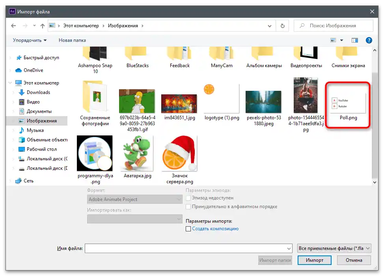Screen dimensions: 384x276
Task: Click the Документы icon in sidebar
Action: click(x=22, y=111)
